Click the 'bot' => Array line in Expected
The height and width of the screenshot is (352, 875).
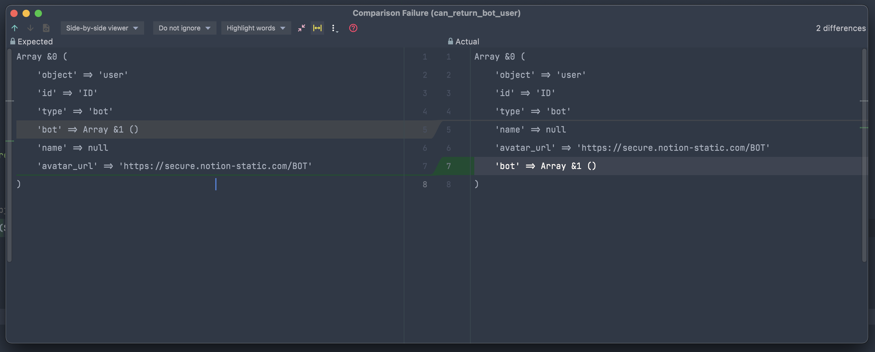(88, 129)
